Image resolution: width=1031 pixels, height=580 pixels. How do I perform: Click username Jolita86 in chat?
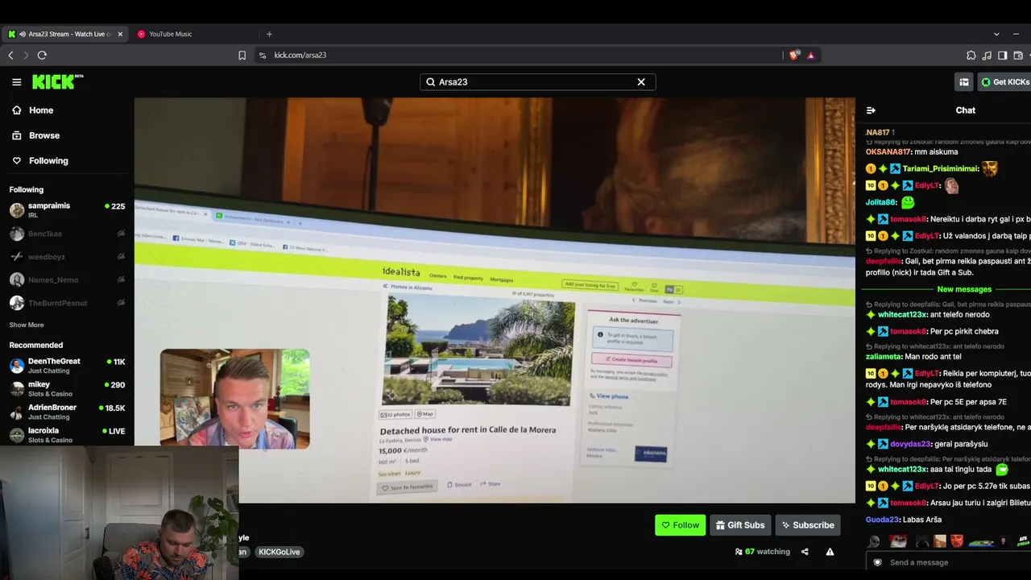(881, 202)
